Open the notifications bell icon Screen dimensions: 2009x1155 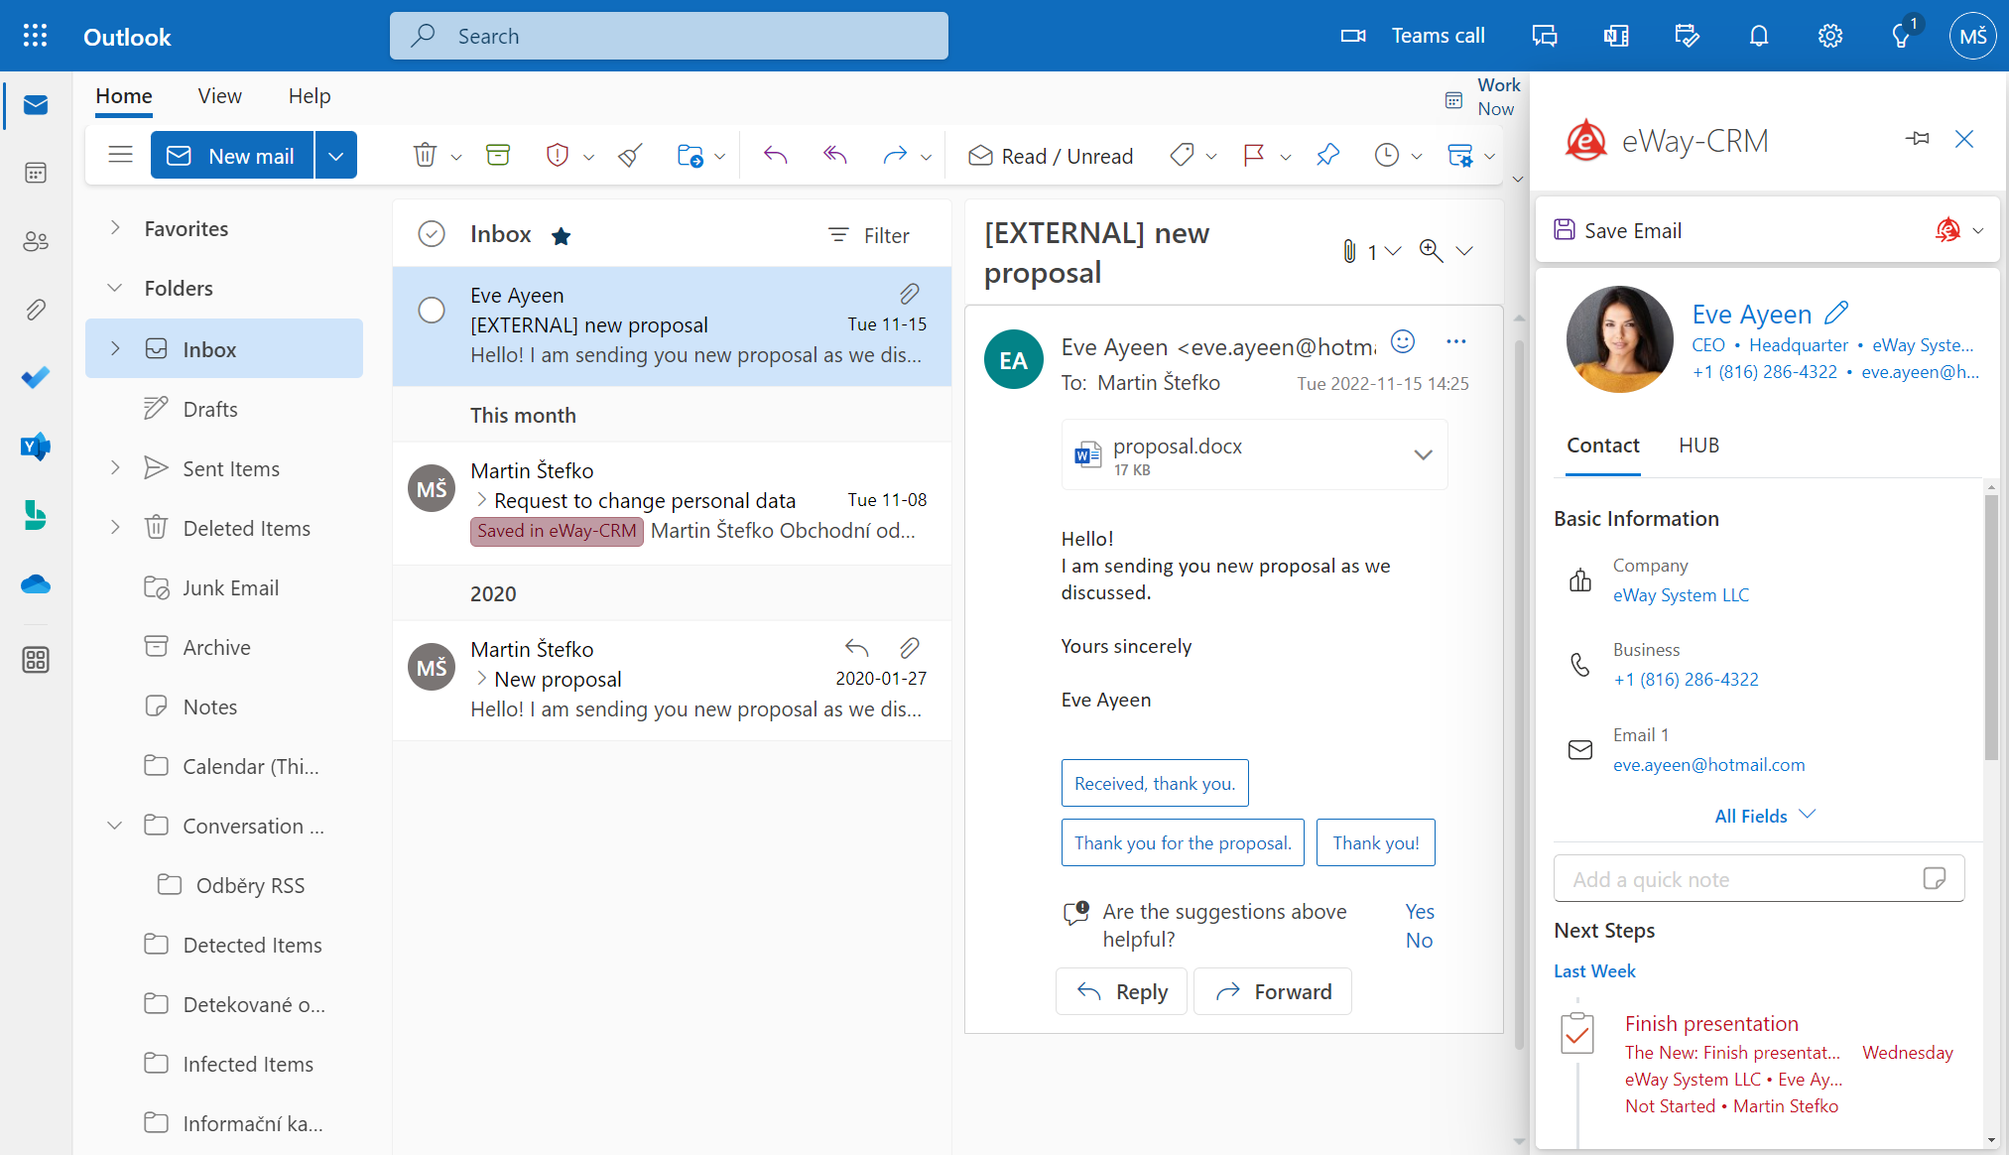coord(1759,37)
